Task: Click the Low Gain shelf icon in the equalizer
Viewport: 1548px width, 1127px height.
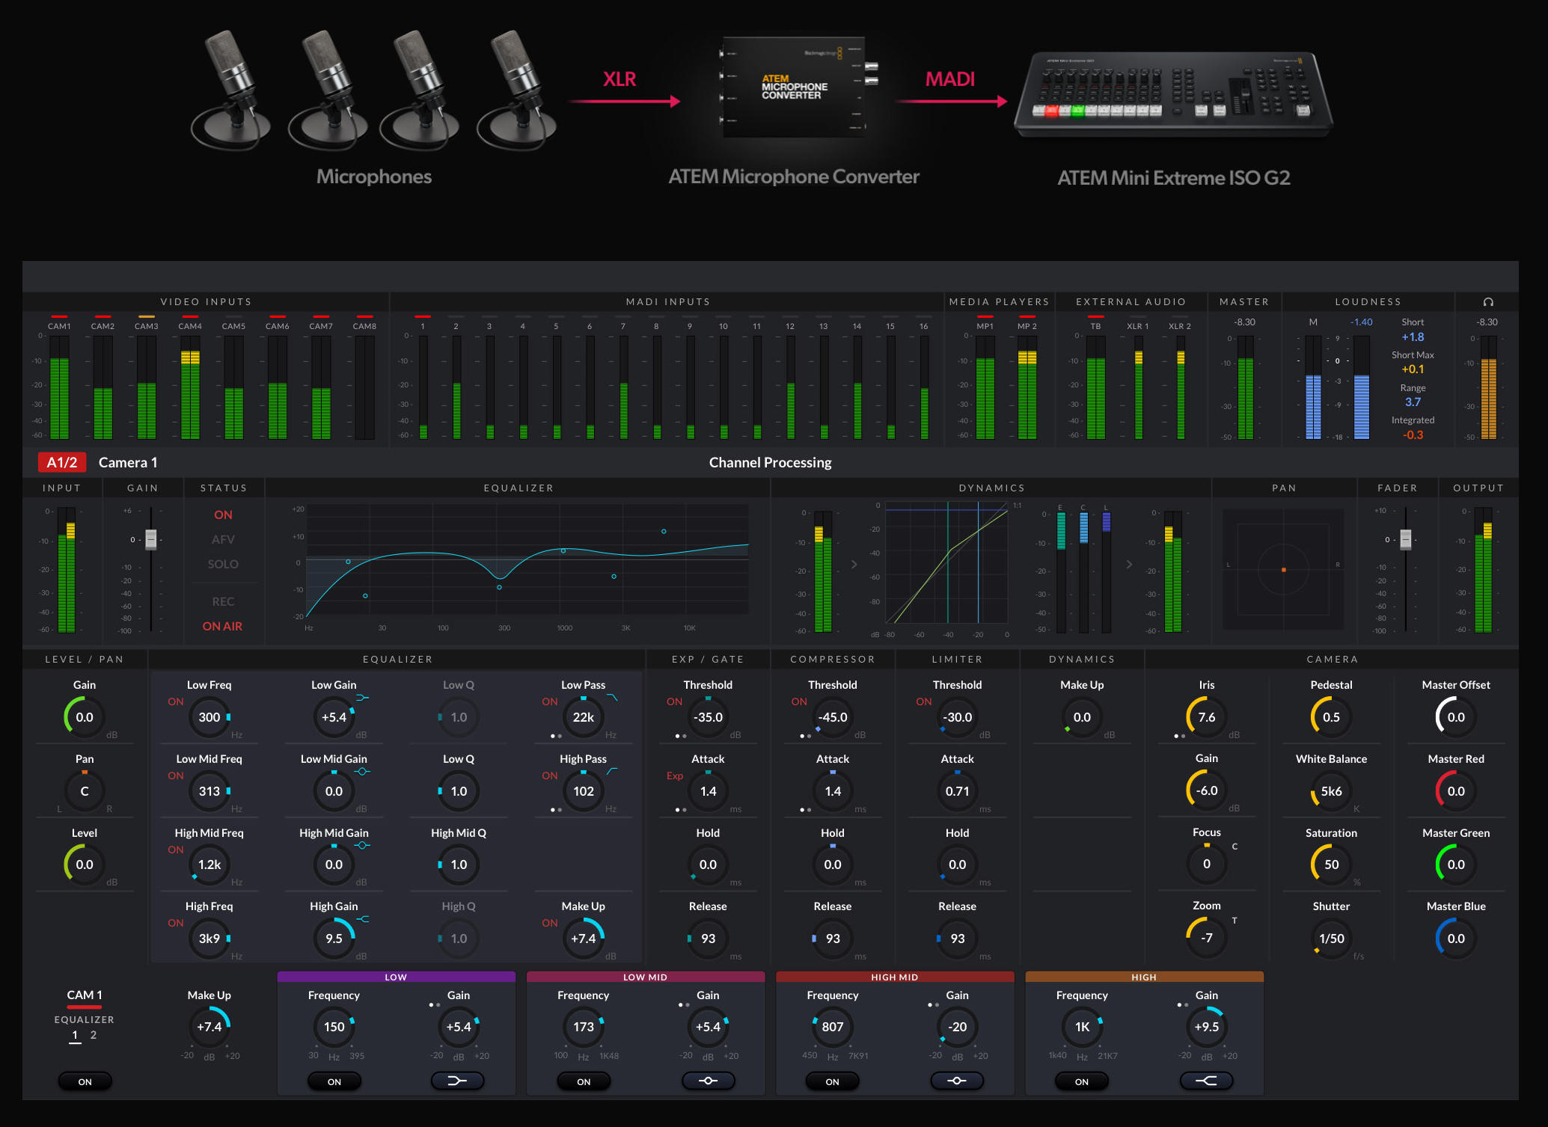Action: click(x=362, y=698)
